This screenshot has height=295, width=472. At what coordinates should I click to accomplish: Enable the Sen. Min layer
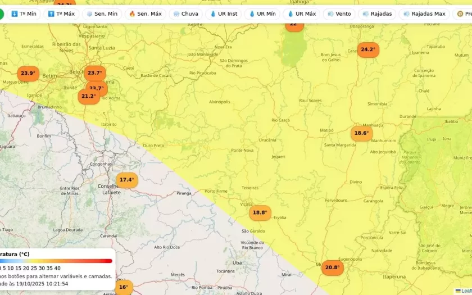102,13
